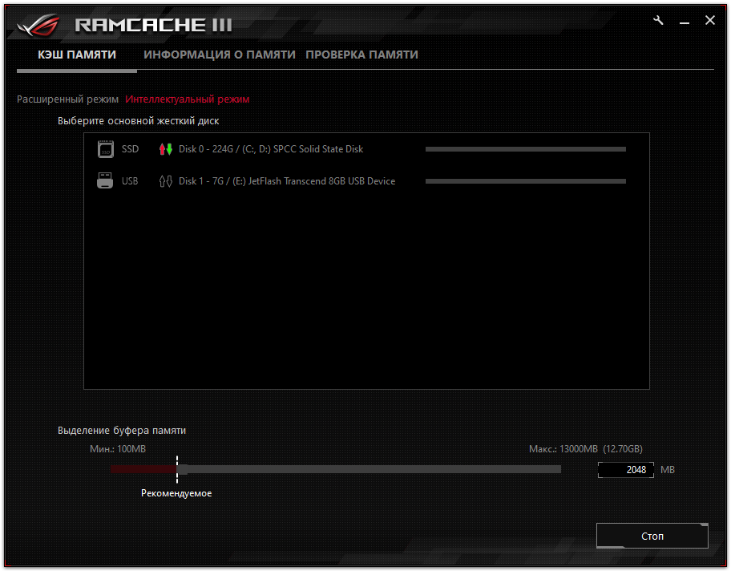
Task: Click the cache usage bar beside Disk 0
Action: pyautogui.click(x=525, y=148)
